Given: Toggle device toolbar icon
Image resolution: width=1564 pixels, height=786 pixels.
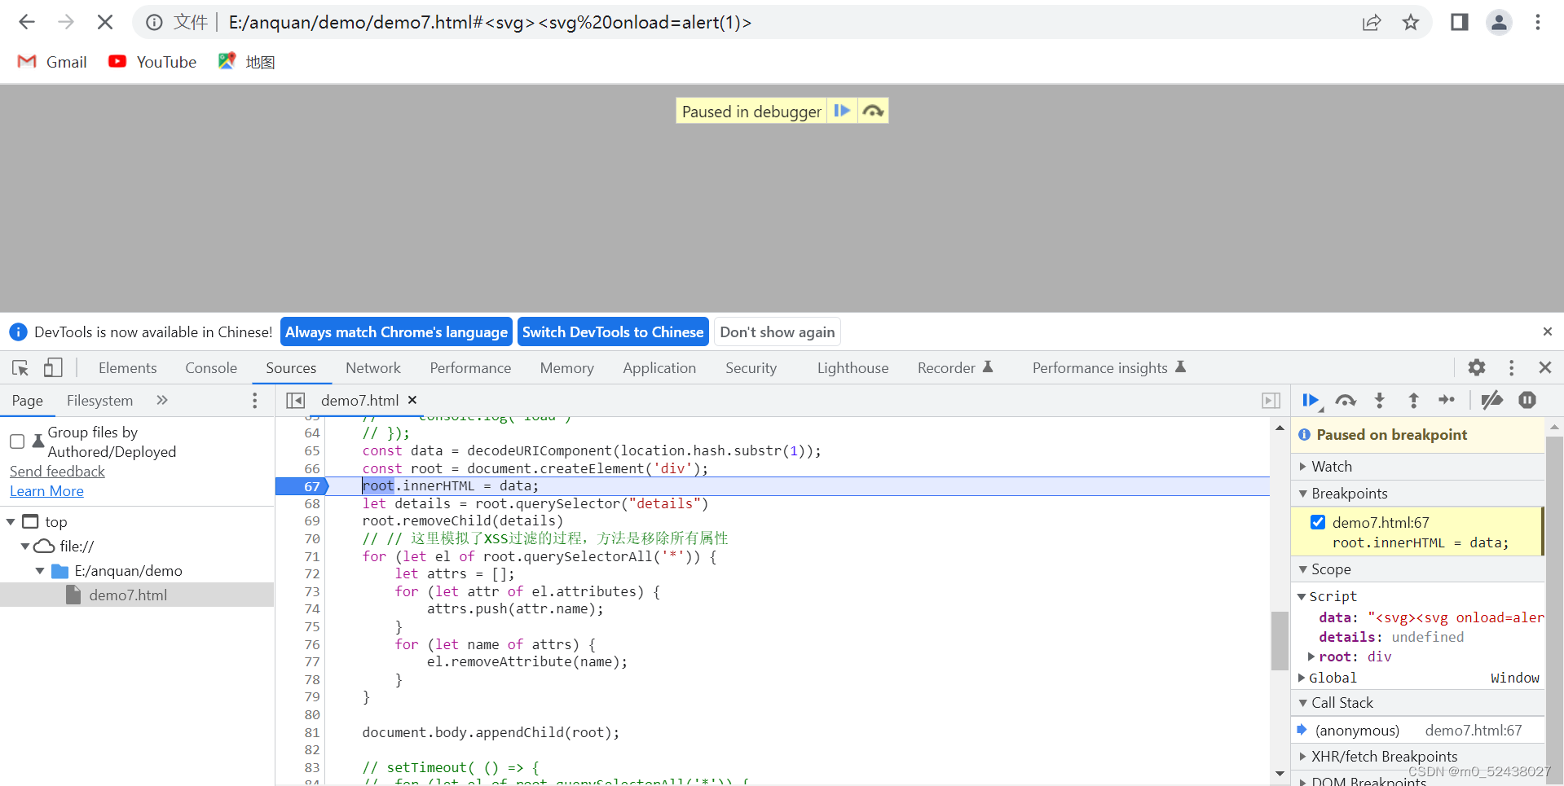Looking at the screenshot, I should 53,368.
